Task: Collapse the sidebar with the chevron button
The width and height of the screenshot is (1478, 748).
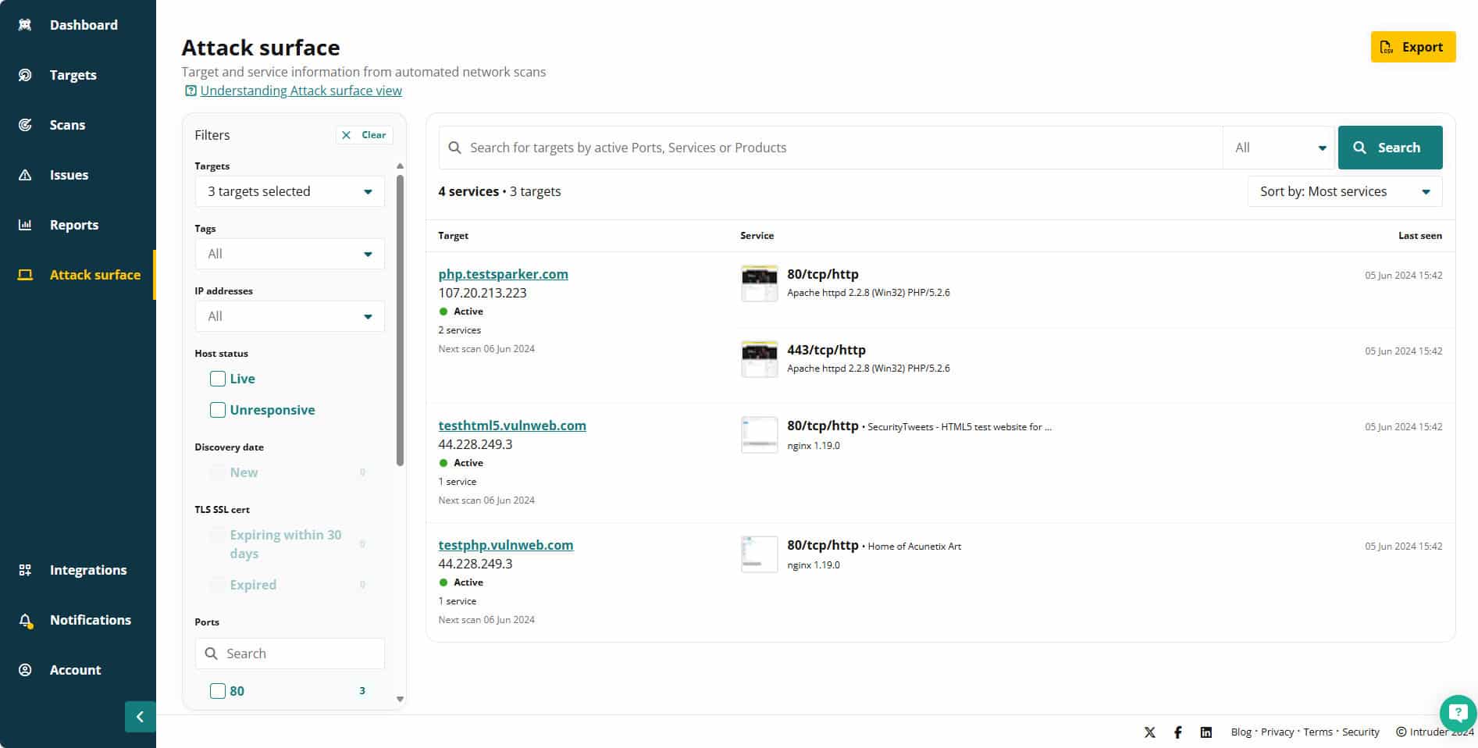Action: (x=141, y=717)
